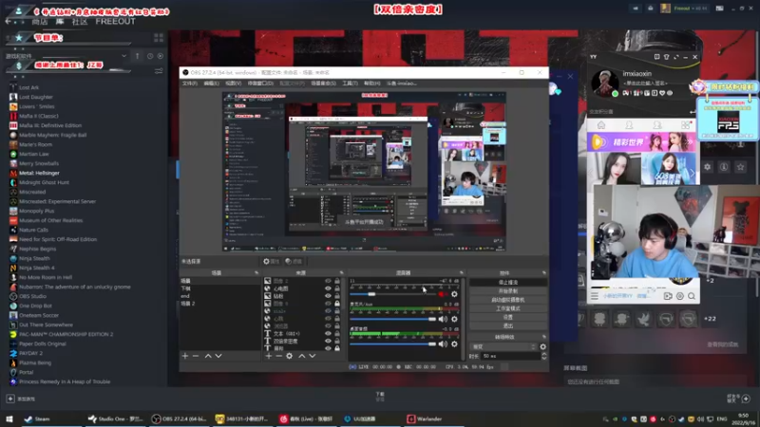The image size is (760, 427).
Task: Open the 停靠窗口(D) menu in OBS
Action: pyautogui.click(x=260, y=84)
